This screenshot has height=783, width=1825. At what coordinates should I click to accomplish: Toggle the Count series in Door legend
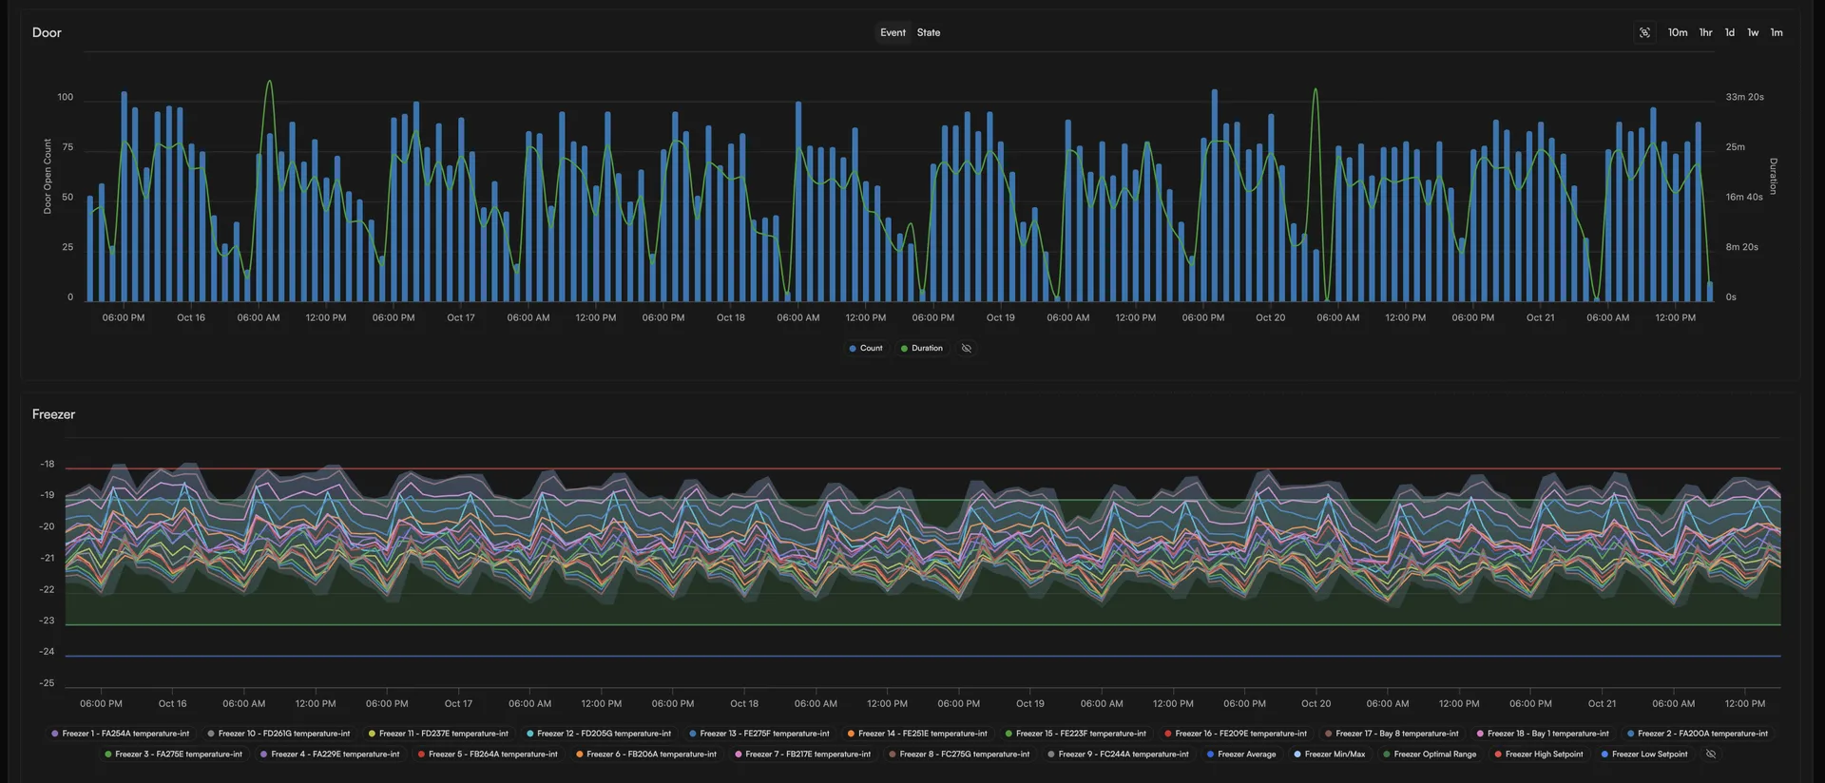(x=866, y=349)
